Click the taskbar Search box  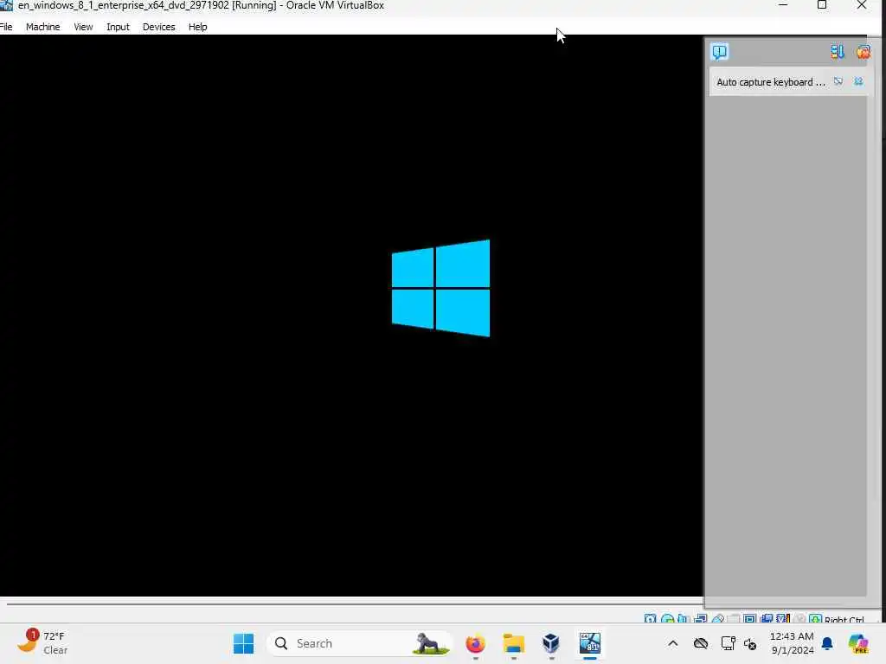[x=359, y=643]
